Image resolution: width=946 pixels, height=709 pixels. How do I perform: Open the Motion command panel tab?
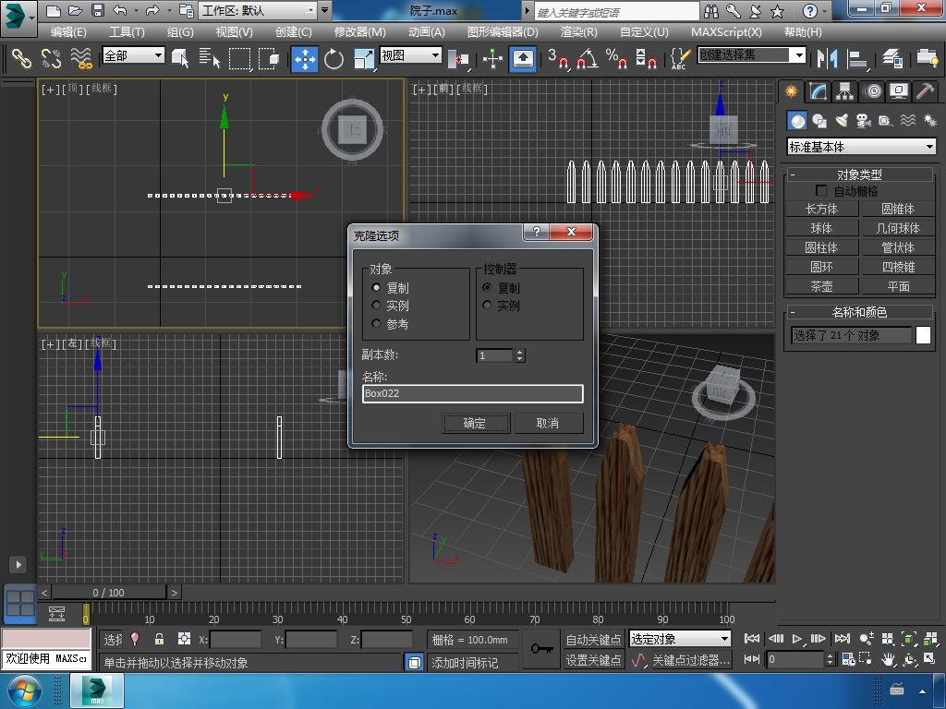coord(872,91)
